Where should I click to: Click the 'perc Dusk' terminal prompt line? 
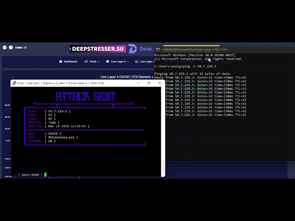(x=30, y=175)
